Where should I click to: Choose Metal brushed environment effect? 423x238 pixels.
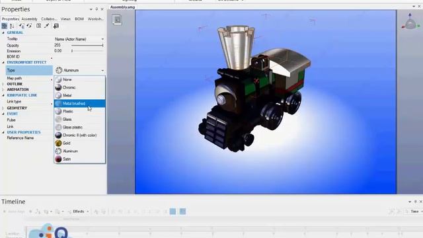coord(79,103)
